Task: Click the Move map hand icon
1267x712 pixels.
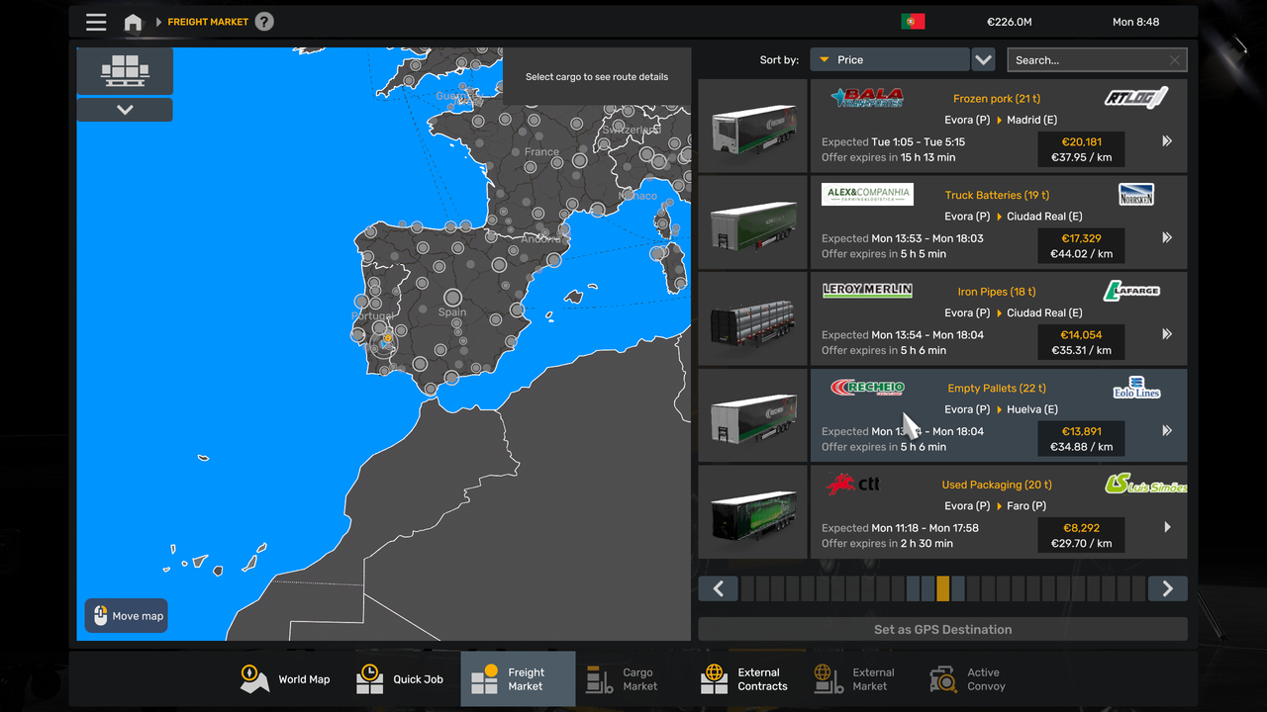Action: [101, 615]
